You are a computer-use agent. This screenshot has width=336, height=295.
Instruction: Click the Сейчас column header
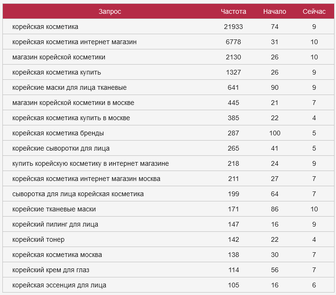[x=314, y=11]
